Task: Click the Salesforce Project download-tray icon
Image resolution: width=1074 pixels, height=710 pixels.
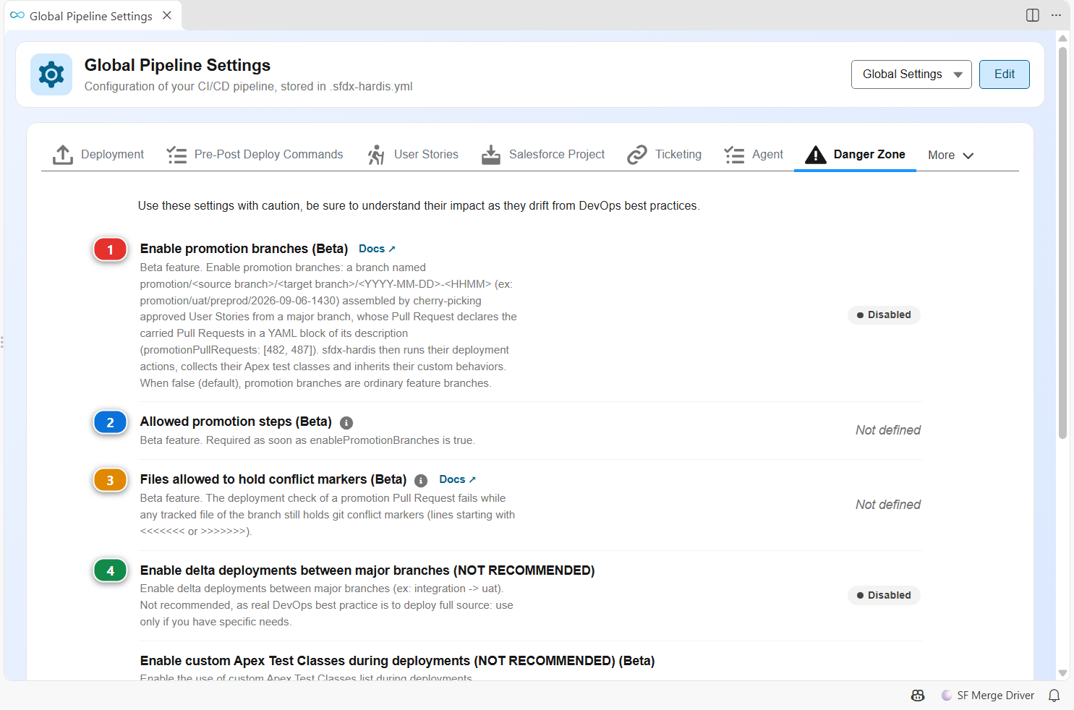Action: tap(491, 155)
